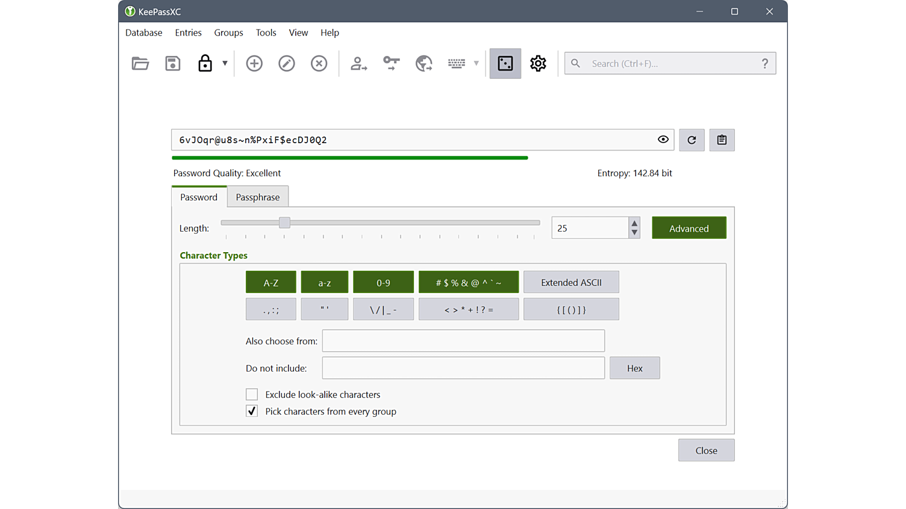This screenshot has width=906, height=509.
Task: Expand the Auto-Type keyboard dropdown arrow
Action: click(476, 63)
